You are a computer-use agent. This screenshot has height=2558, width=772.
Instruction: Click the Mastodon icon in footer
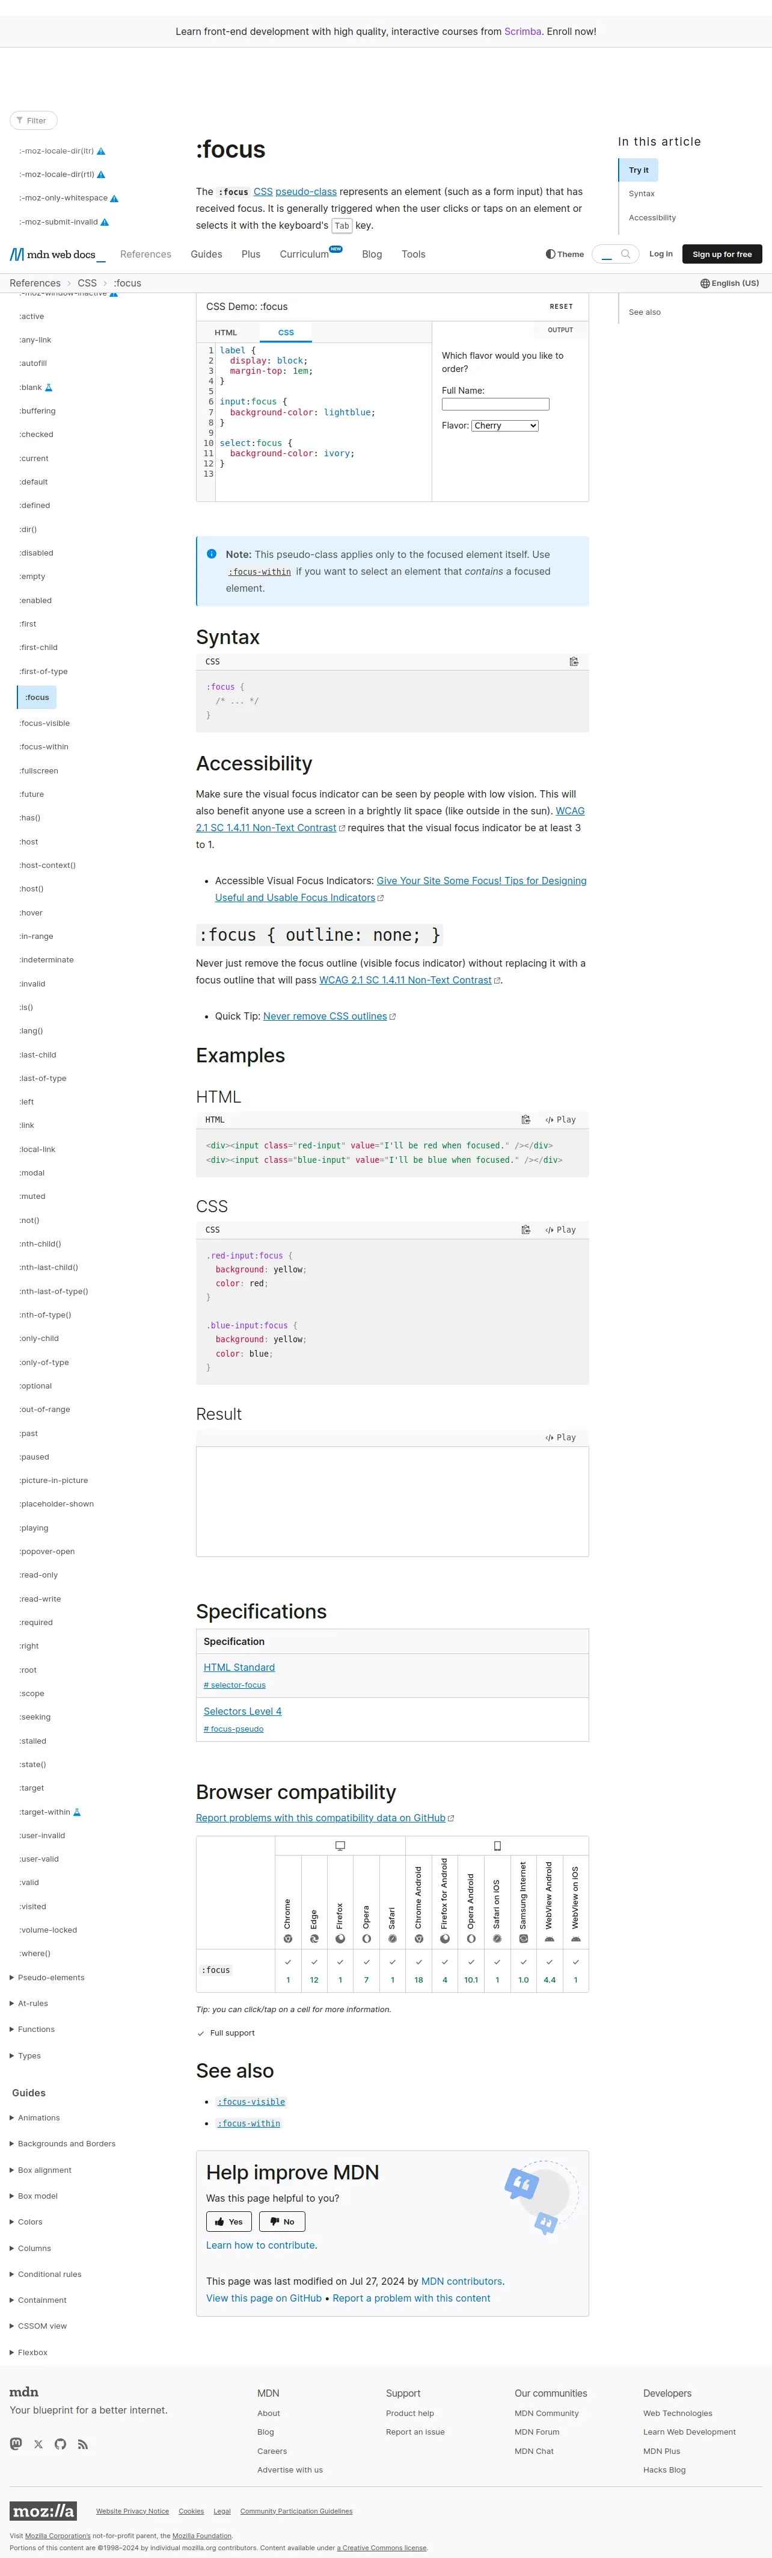[x=16, y=2444]
